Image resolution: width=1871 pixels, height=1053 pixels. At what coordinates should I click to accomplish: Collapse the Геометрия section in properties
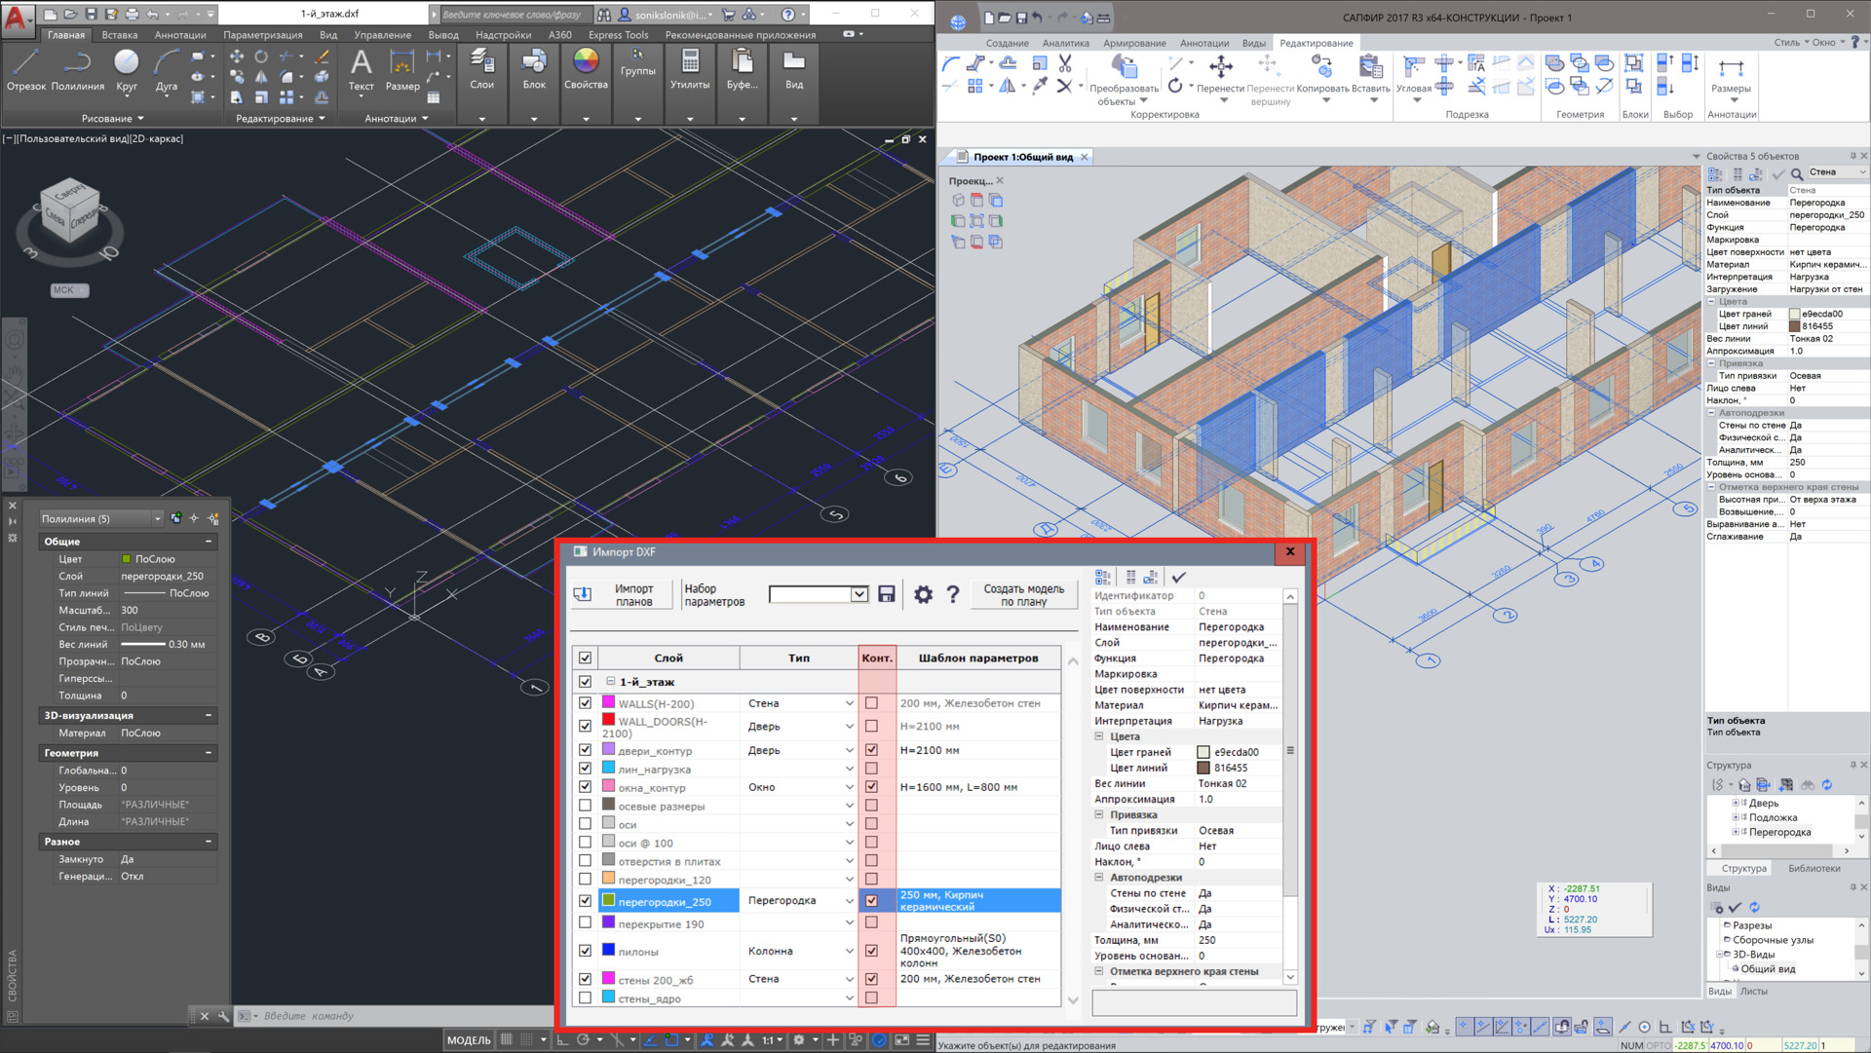pos(208,753)
